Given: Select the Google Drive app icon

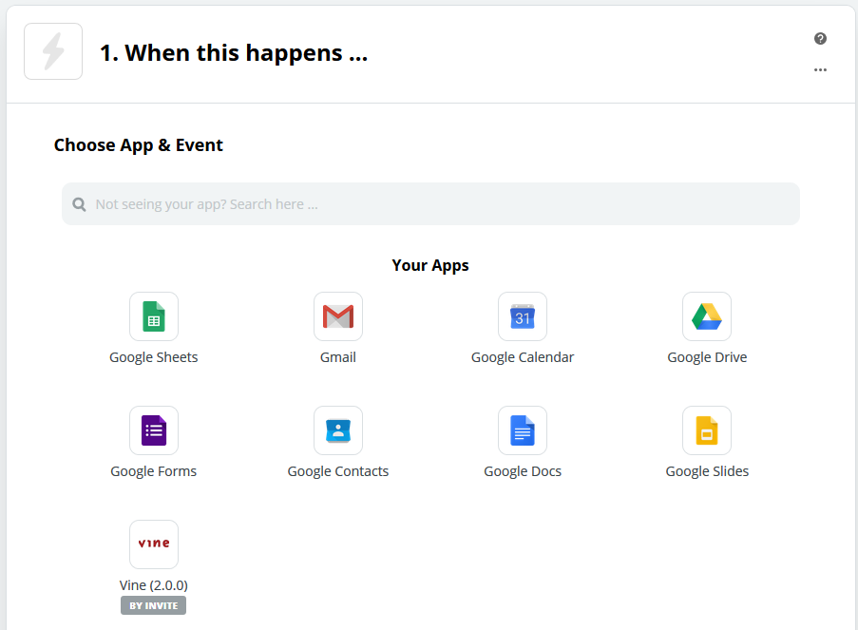Looking at the screenshot, I should pos(707,316).
